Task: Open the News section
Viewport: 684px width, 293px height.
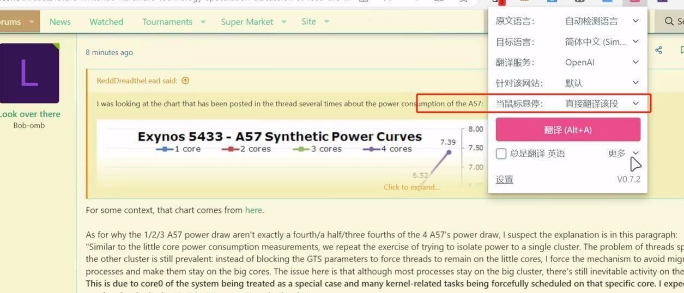Action: click(x=60, y=22)
